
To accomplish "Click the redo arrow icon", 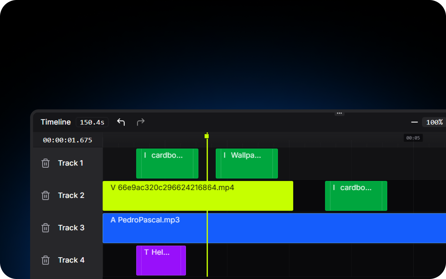I will [x=141, y=122].
